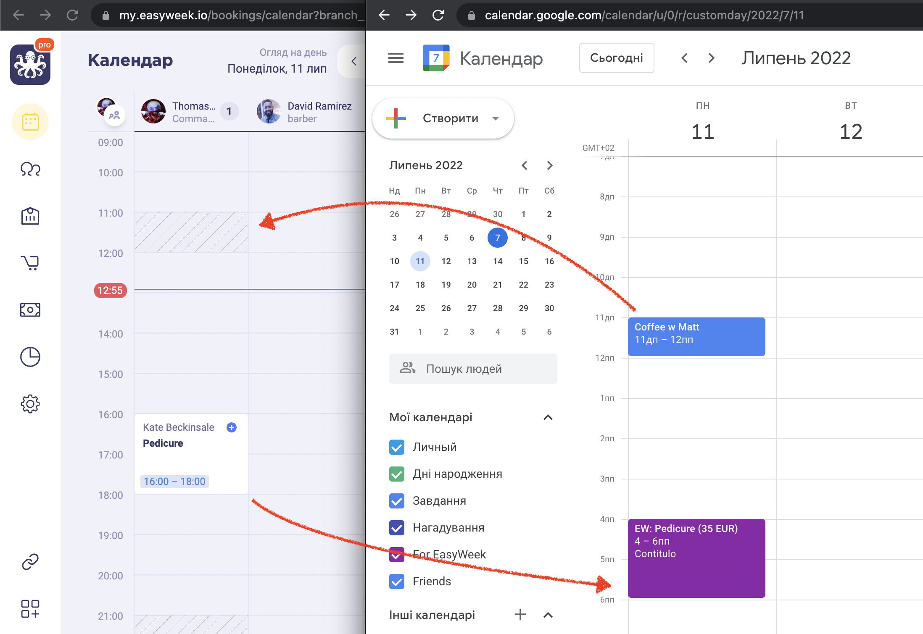Go forward in Google Calendar browser window
This screenshot has height=634, width=923.
(411, 15)
